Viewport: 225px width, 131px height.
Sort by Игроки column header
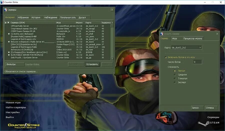pyautogui.click(x=80, y=22)
